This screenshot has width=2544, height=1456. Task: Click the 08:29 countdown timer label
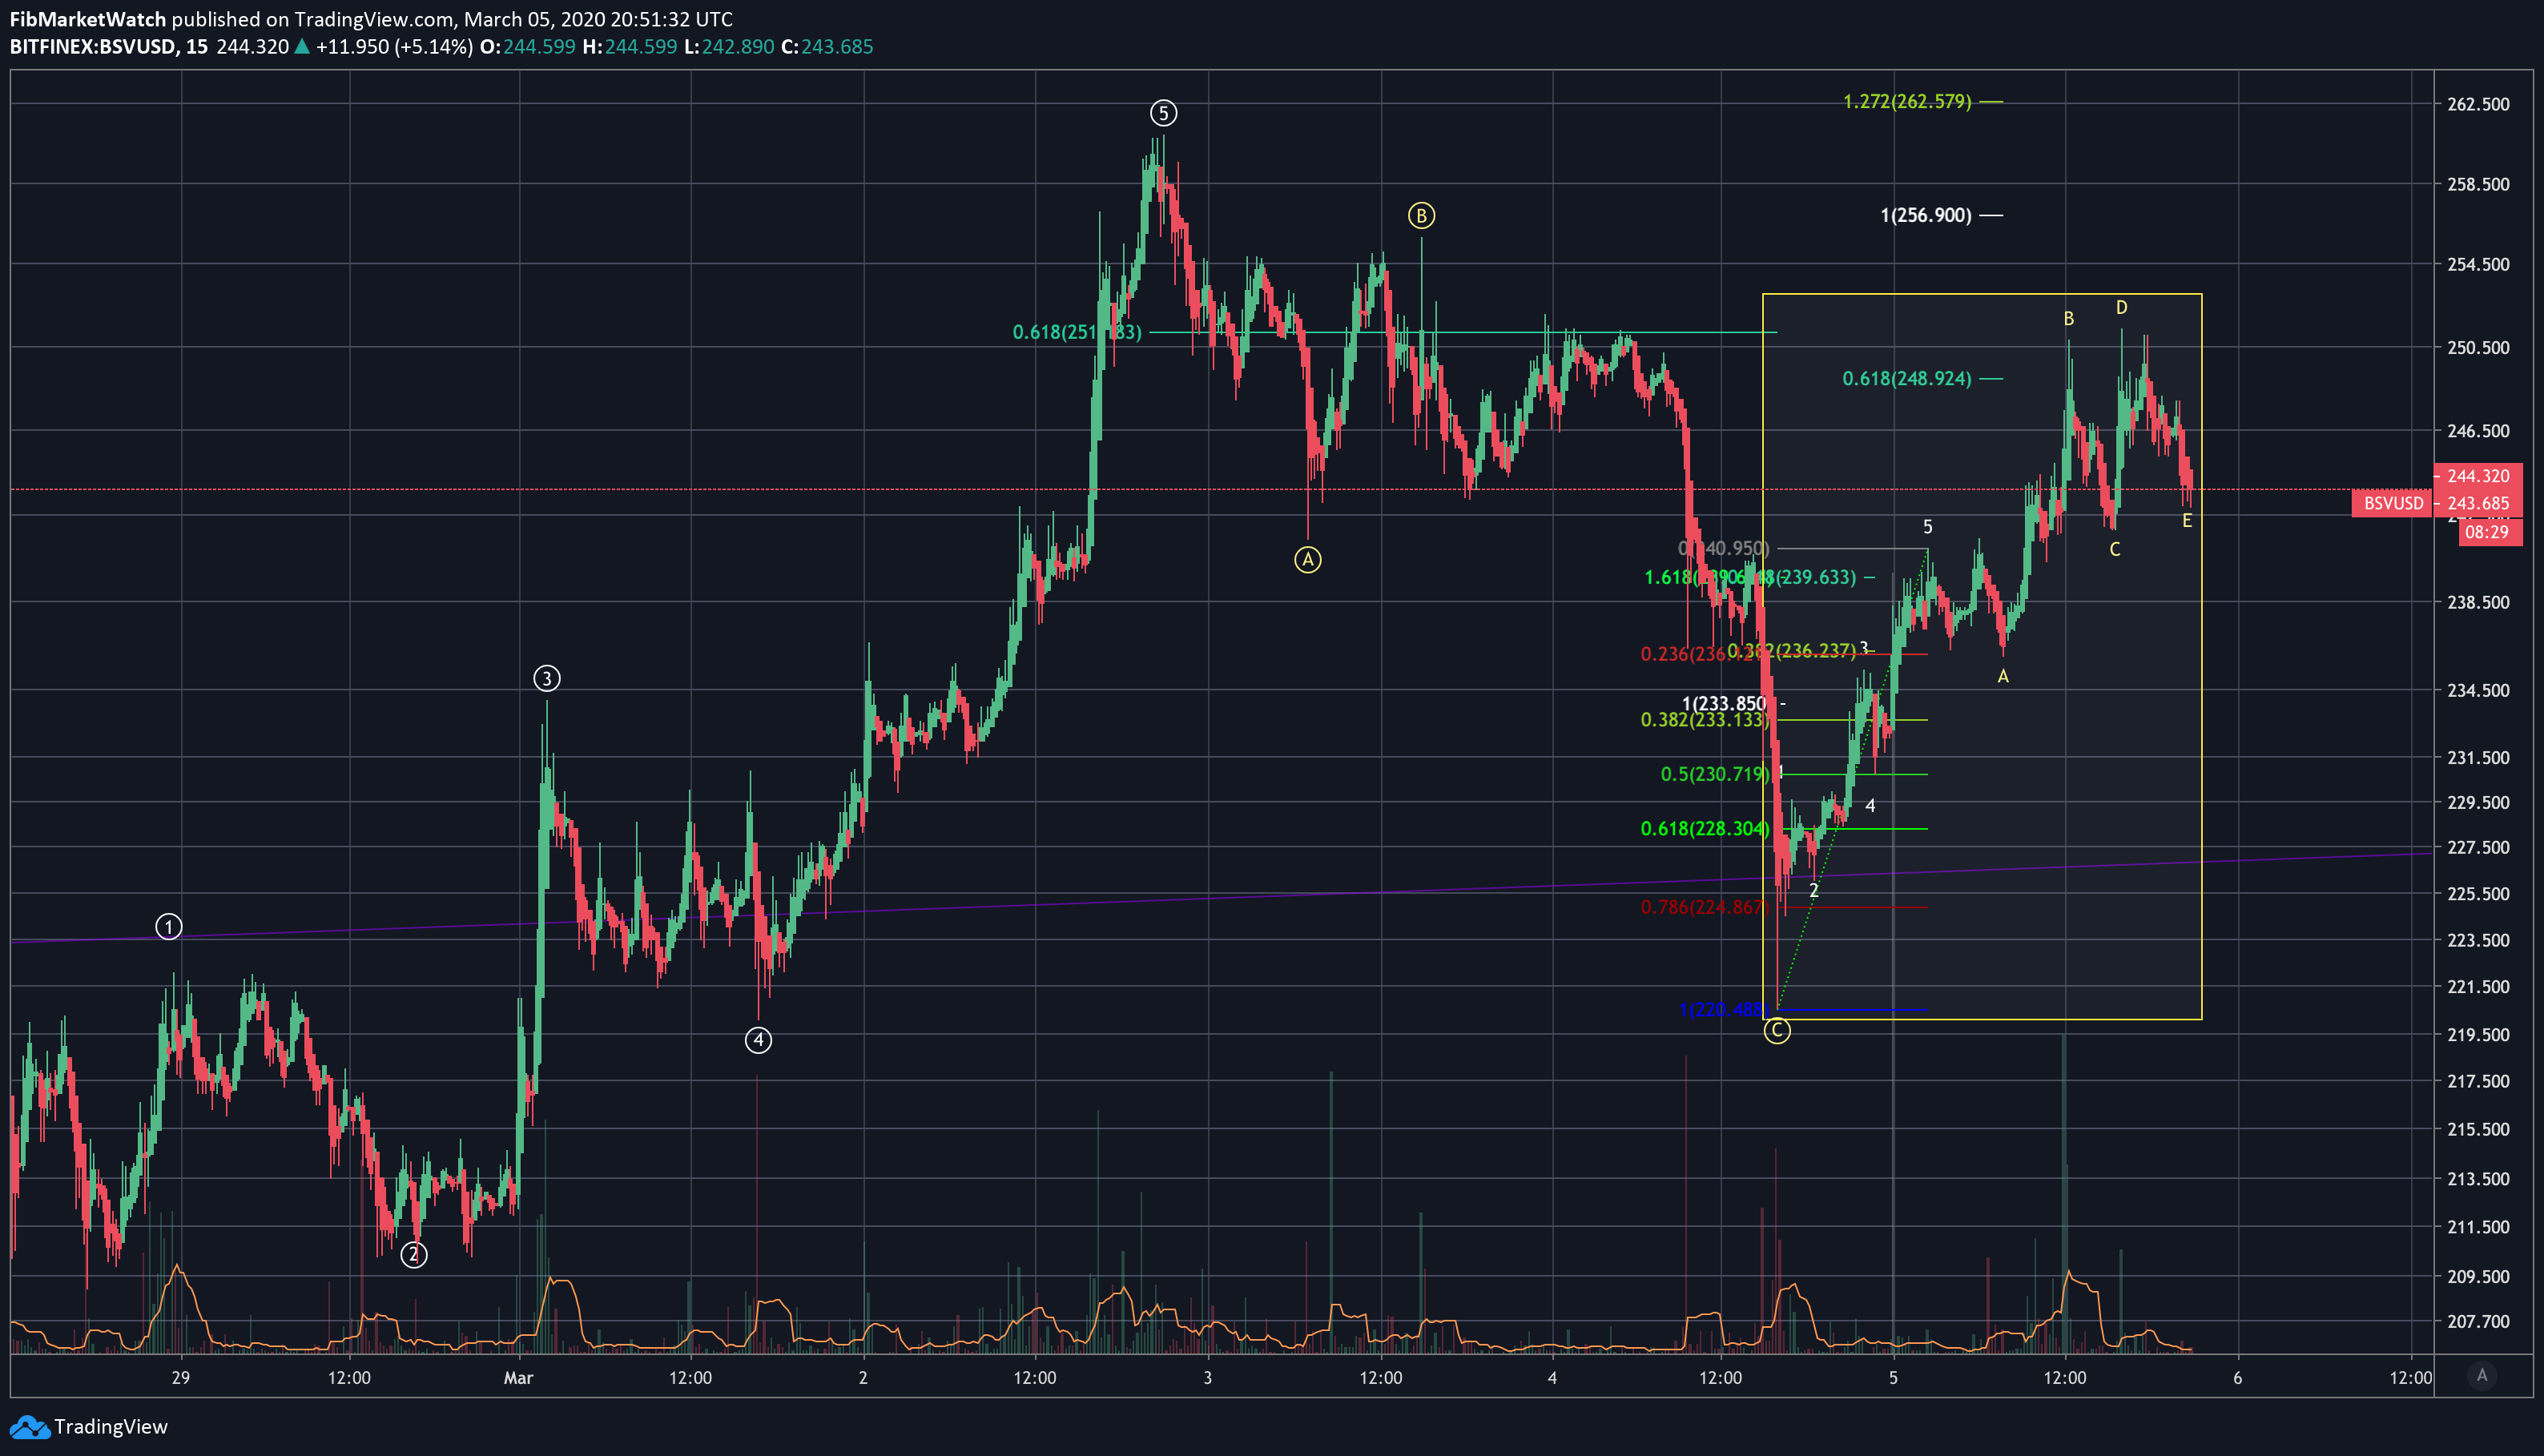tap(2487, 532)
